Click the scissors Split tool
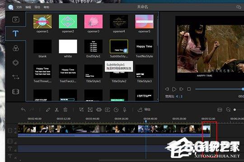This screenshot has width=244, height=162. 56,110
